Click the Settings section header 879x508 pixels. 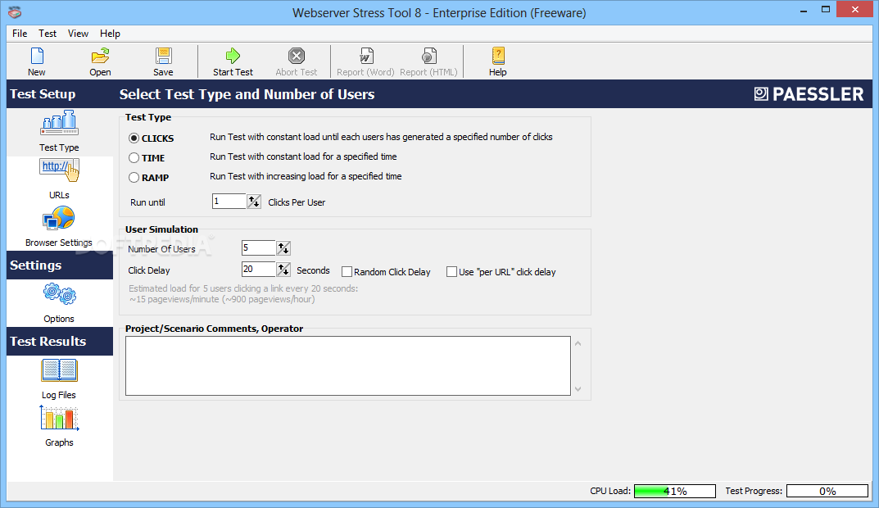point(60,265)
